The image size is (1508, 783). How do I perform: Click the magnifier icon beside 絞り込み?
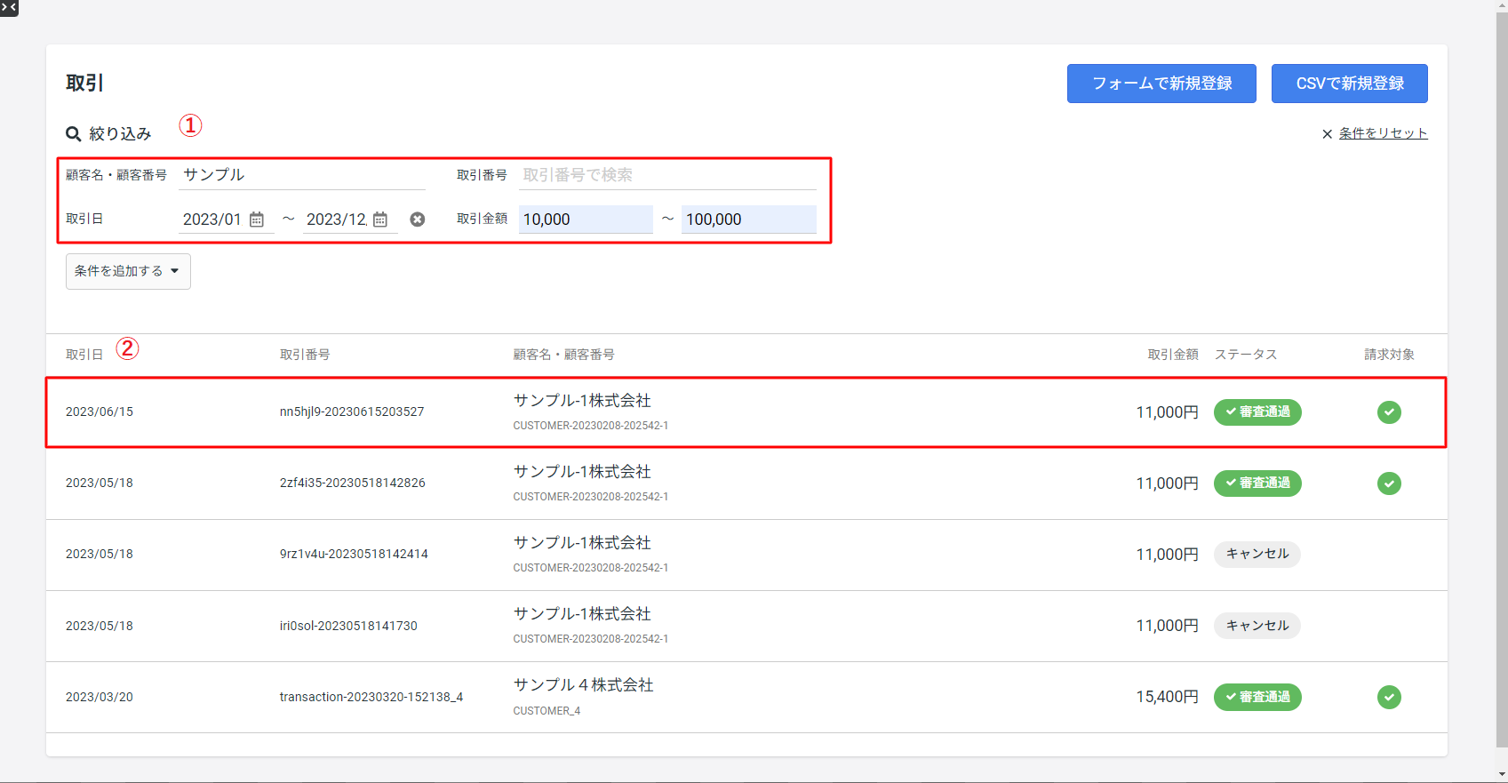click(74, 134)
